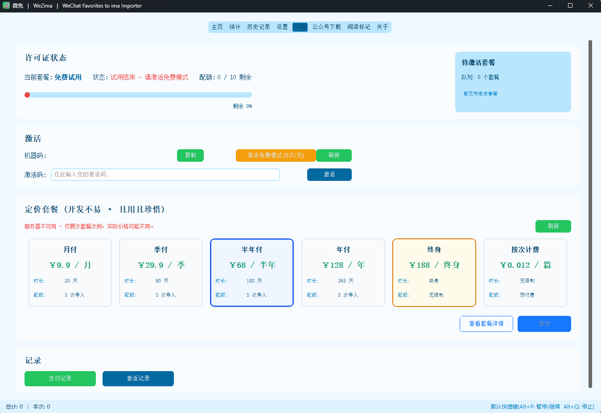
Task: Click the 默认快捷键 shortcut hint text
Action: tap(543, 407)
